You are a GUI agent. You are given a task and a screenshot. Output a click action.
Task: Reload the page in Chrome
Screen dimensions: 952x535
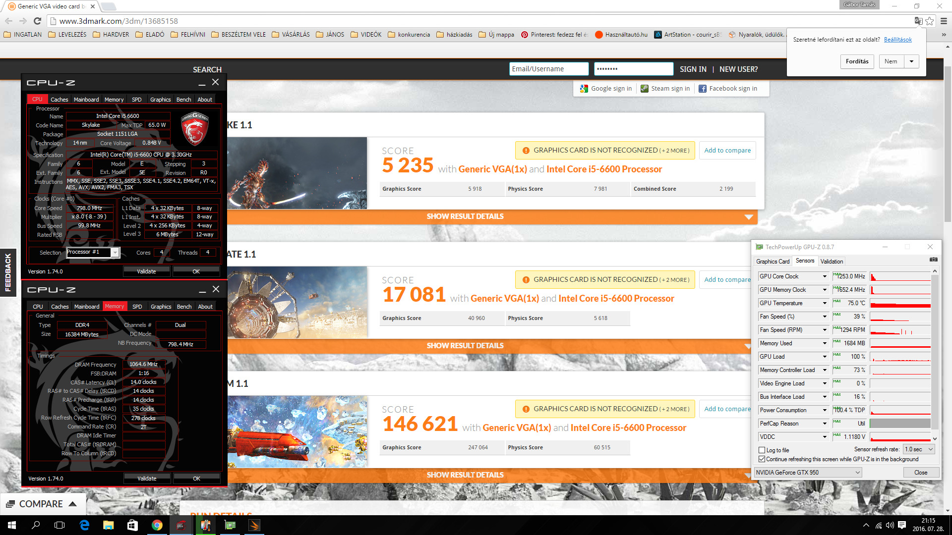pos(37,21)
